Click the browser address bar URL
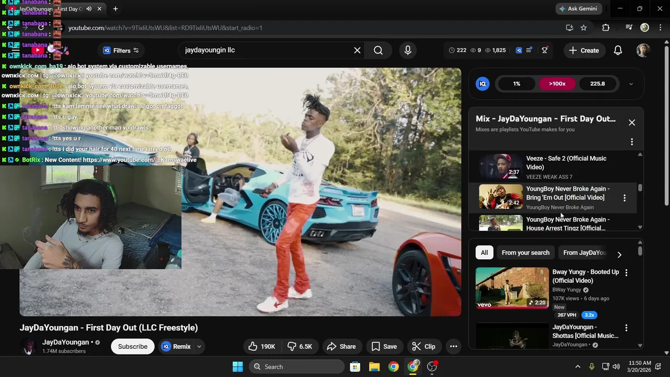This screenshot has height=377, width=670. 165,28
